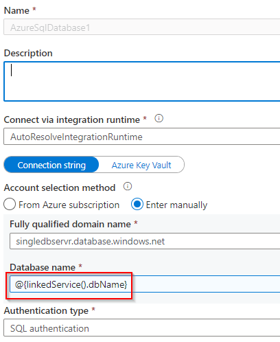Click the Description label text
Viewport: 280px width, 342px height.
pyautogui.click(x=28, y=53)
